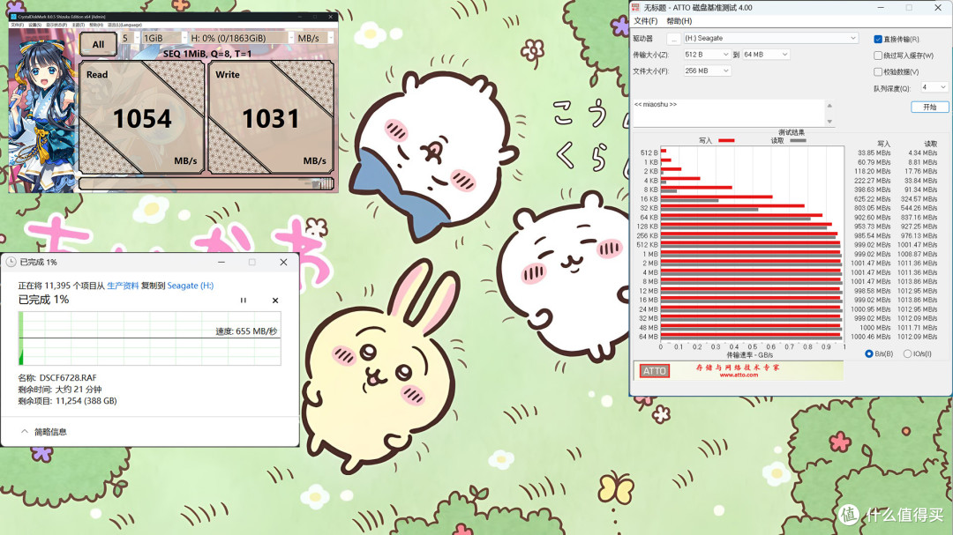The width and height of the screenshot is (953, 535).
Task: Click the red 写入 legend swatch
Action: point(726,140)
